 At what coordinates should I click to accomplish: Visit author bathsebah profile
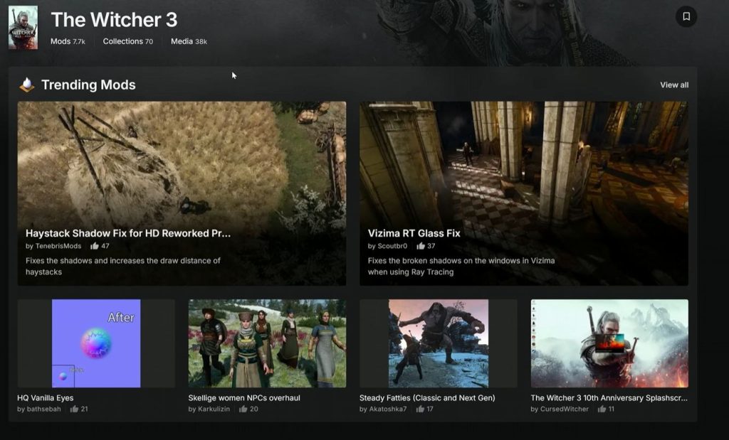[x=43, y=409]
